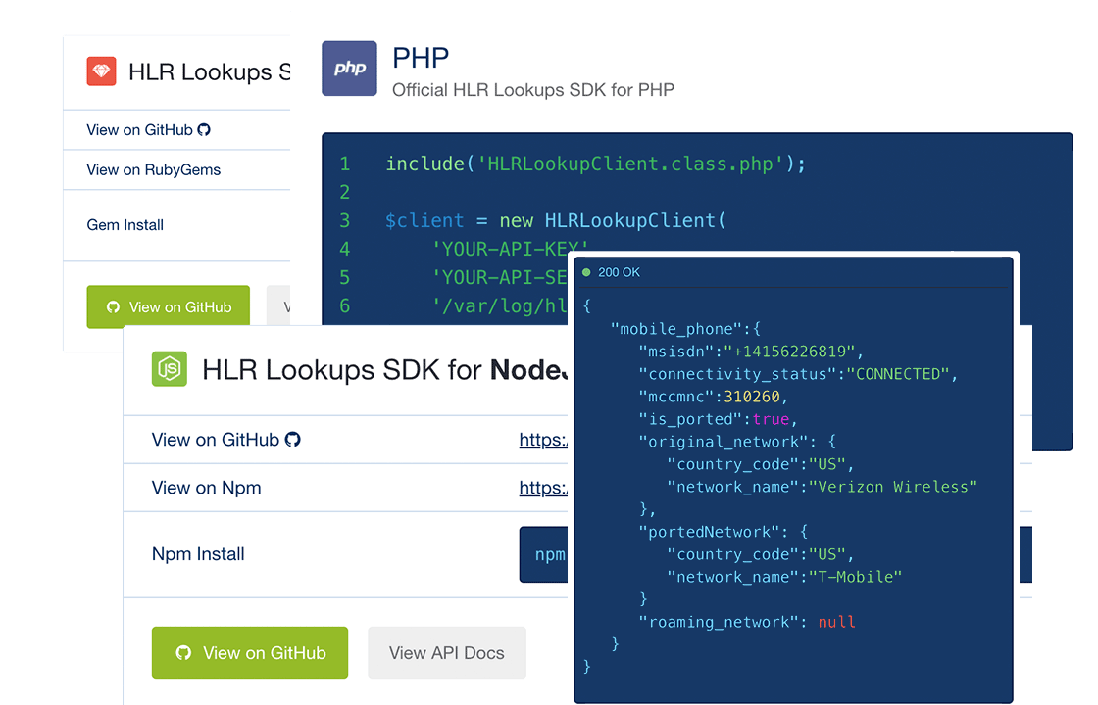The image size is (1098, 705).
Task: Click the "msisdn" value +14156226819
Action: 789,352
